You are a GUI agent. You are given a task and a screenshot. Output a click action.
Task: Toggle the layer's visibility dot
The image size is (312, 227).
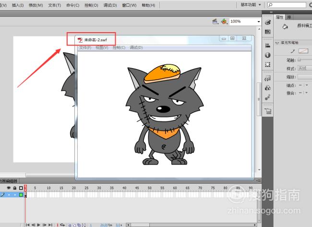coord(9,195)
